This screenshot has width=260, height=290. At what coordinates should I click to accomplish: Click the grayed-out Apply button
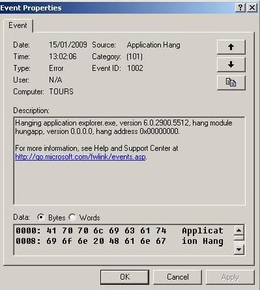pyautogui.click(x=230, y=277)
